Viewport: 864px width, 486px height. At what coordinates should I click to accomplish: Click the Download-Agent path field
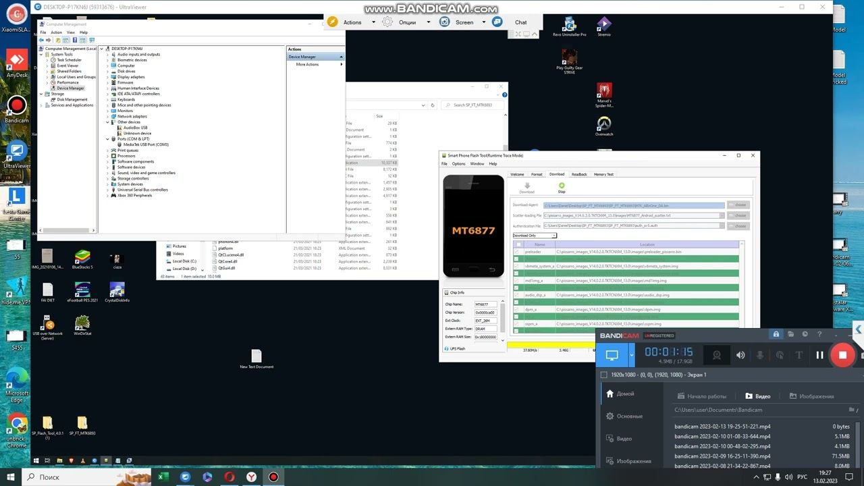[634, 205]
